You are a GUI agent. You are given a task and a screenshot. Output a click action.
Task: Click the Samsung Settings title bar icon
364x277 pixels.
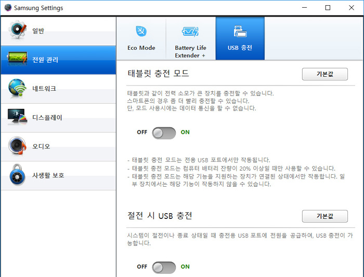pyautogui.click(x=7, y=8)
